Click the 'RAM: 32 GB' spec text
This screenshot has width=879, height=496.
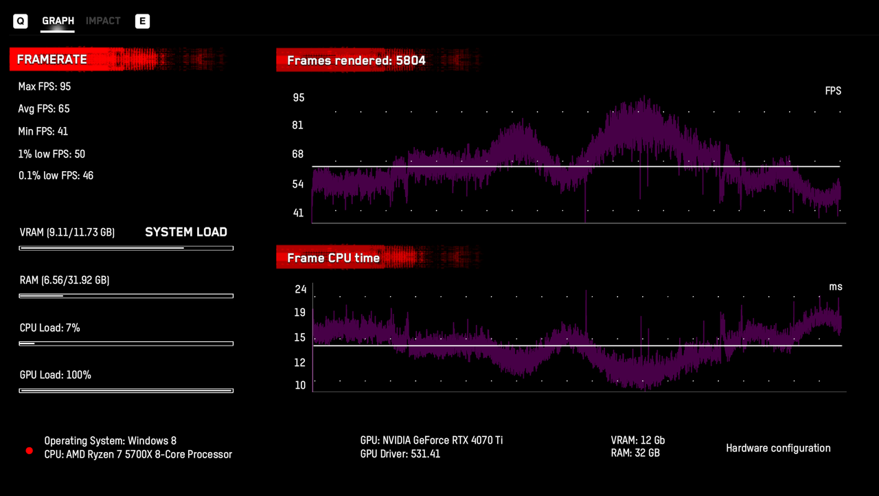coord(635,453)
